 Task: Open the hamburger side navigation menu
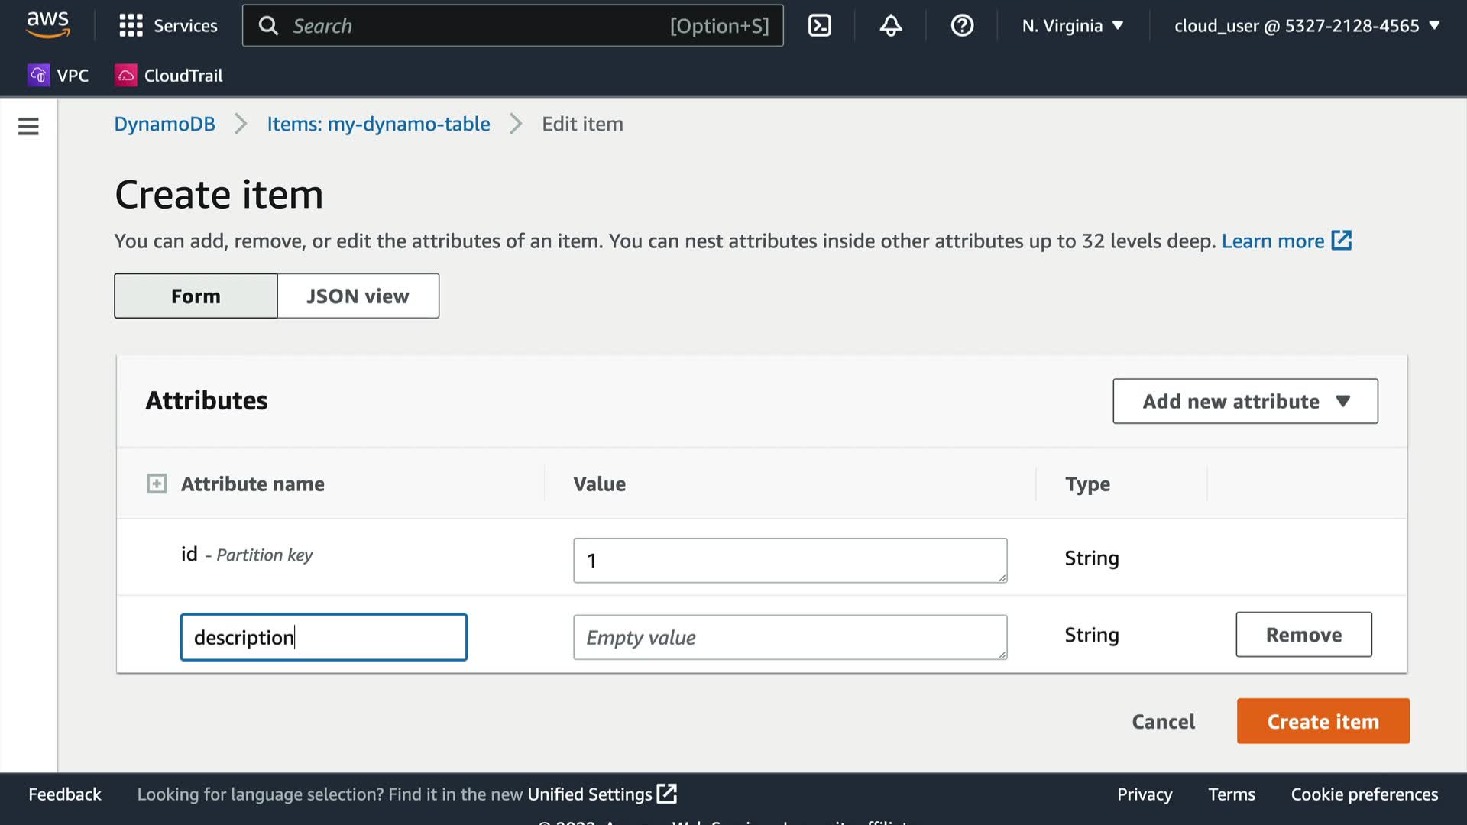[x=28, y=126]
